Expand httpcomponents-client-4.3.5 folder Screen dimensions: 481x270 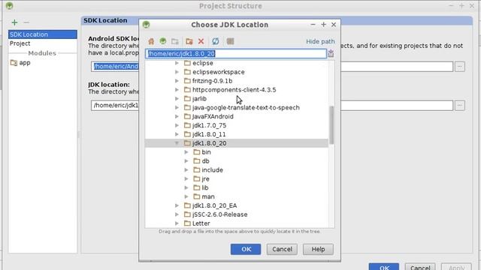pos(177,90)
